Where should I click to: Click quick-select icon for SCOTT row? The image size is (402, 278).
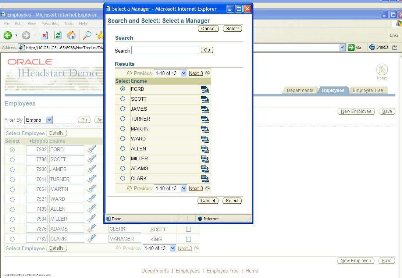(205, 99)
